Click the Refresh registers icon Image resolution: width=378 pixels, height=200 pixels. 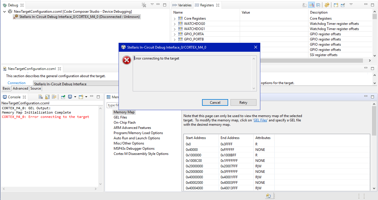coord(327,5)
